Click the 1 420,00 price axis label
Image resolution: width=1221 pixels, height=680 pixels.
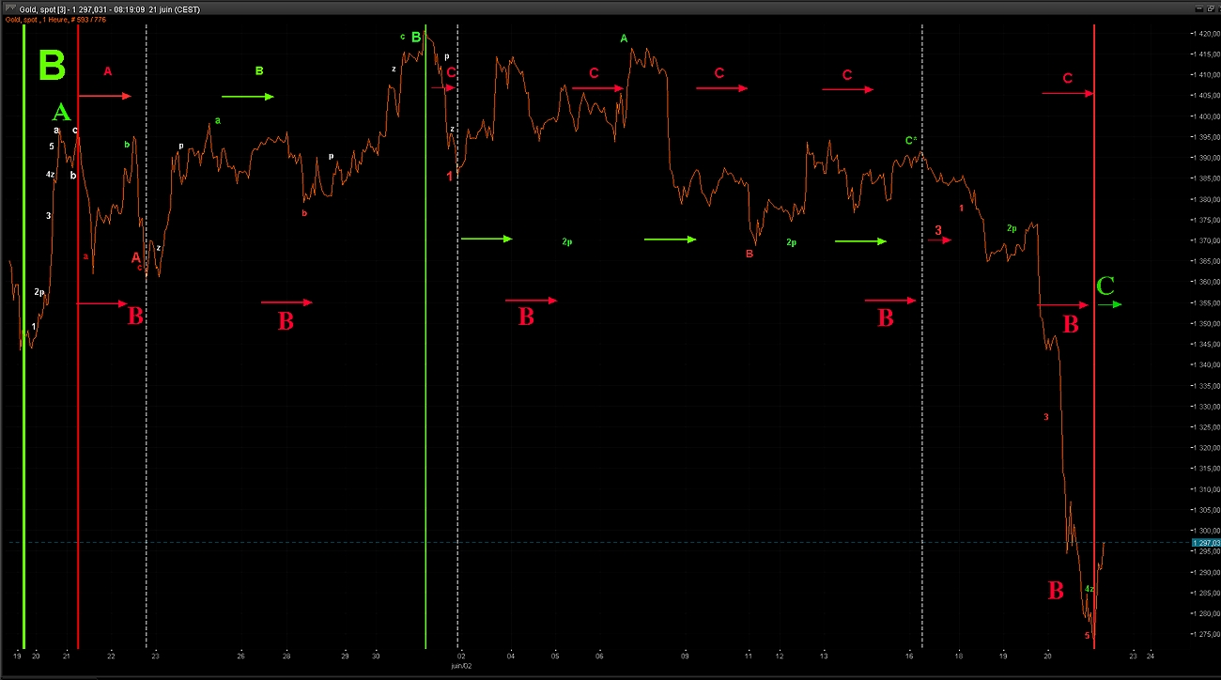click(1205, 34)
